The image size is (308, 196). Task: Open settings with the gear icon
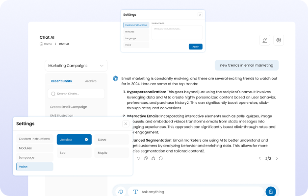pos(279,40)
